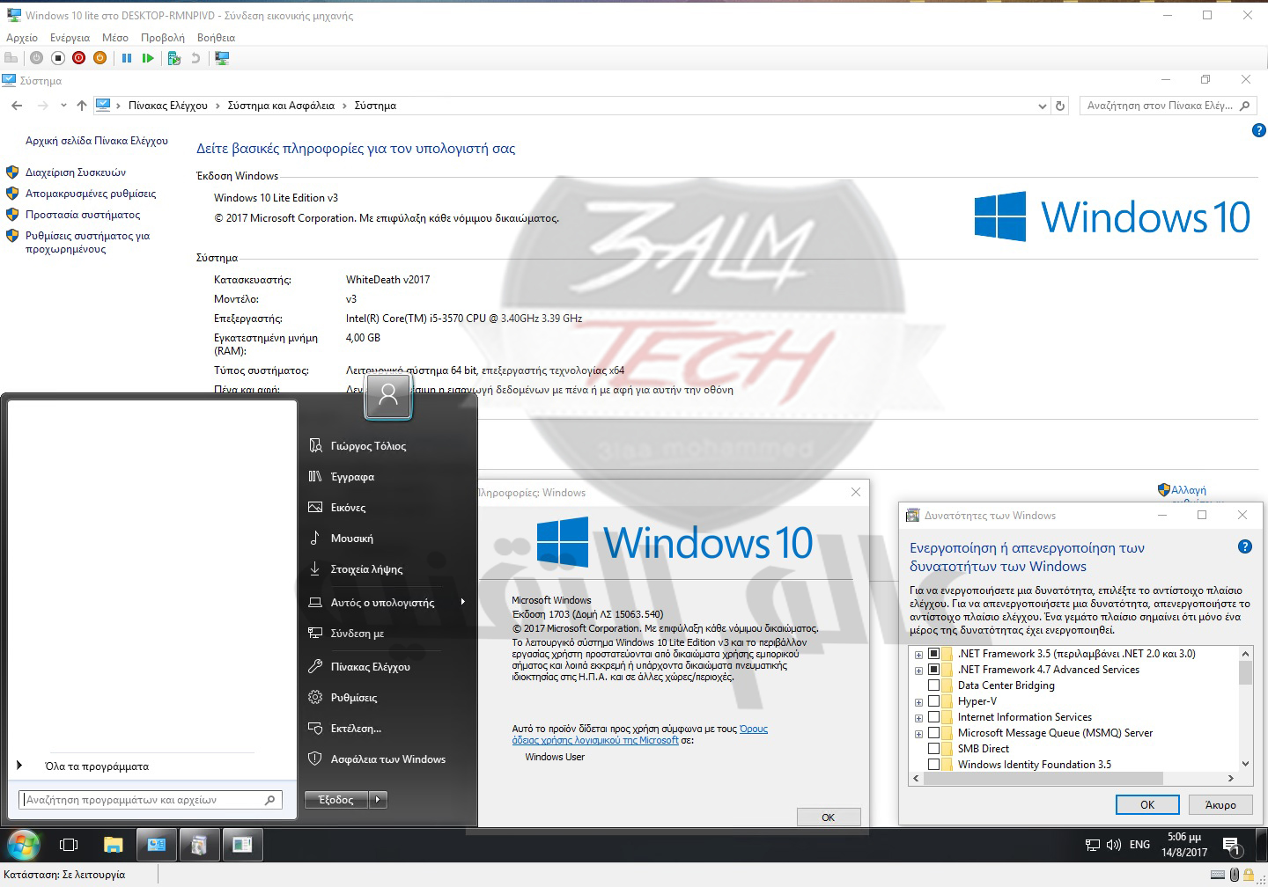Open the address bar history dropdown
1268x887 pixels.
[x=1043, y=106]
